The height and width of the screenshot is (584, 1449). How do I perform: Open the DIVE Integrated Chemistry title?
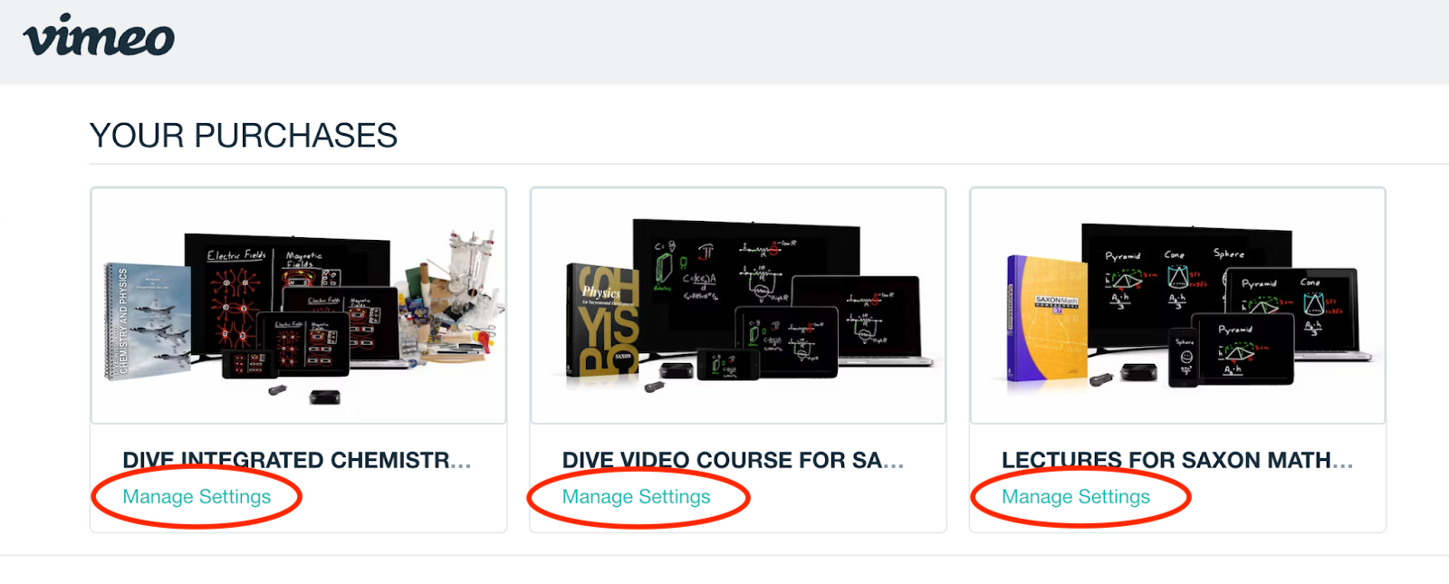297,460
